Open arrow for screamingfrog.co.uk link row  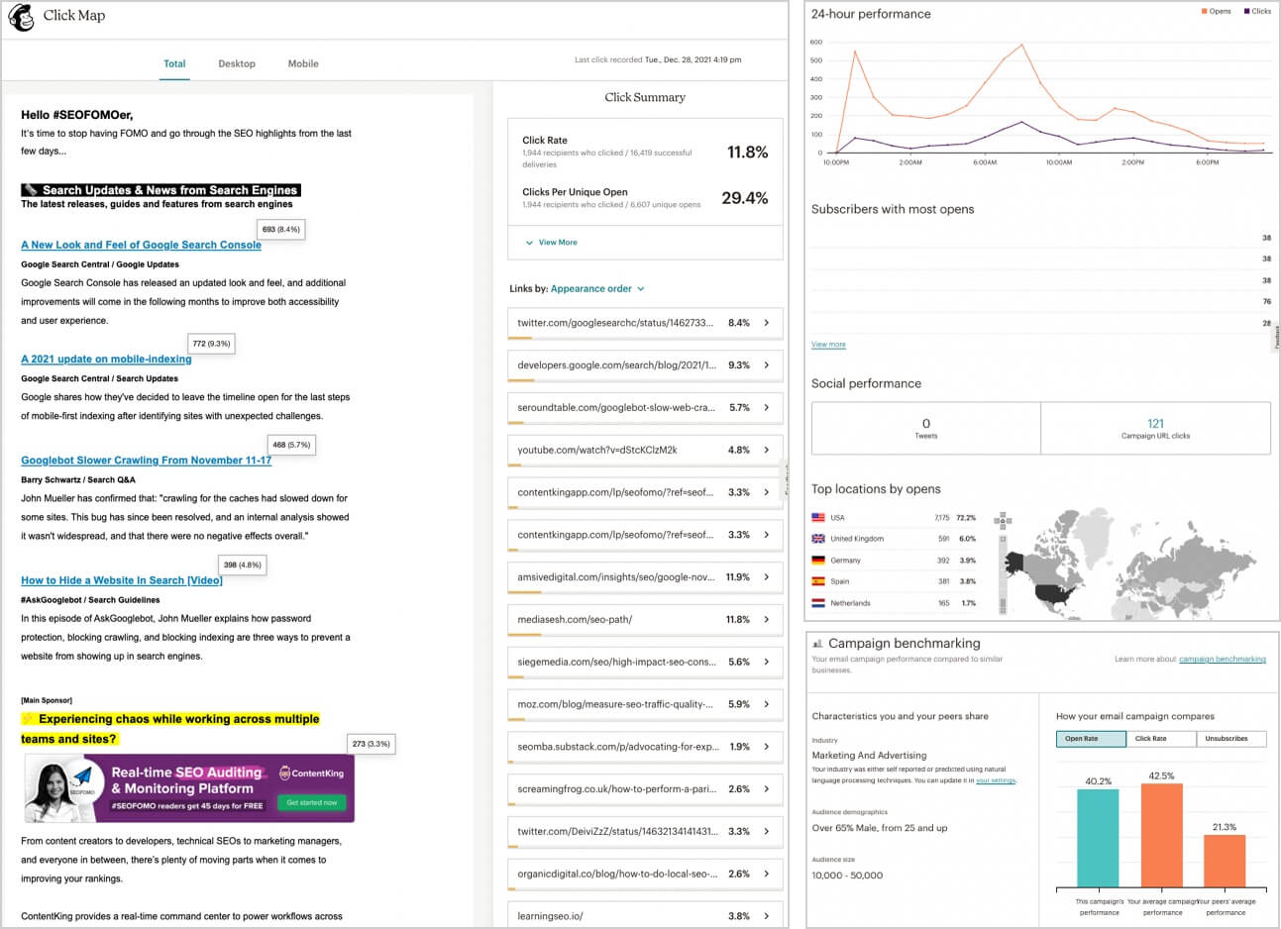click(767, 789)
